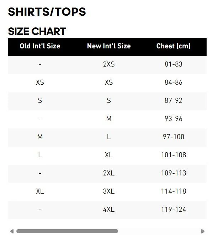Viewport: 213px width, 242px height.
Task: Click the horizontal scrollbar thumb
Action: 67,231
